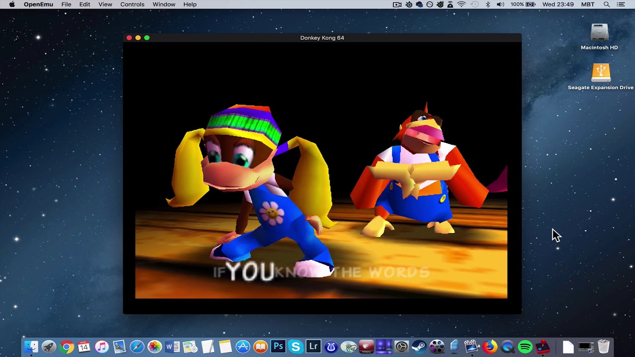Screen dimensions: 635x357
Task: Click the battery 100% indicator
Action: [523, 4]
